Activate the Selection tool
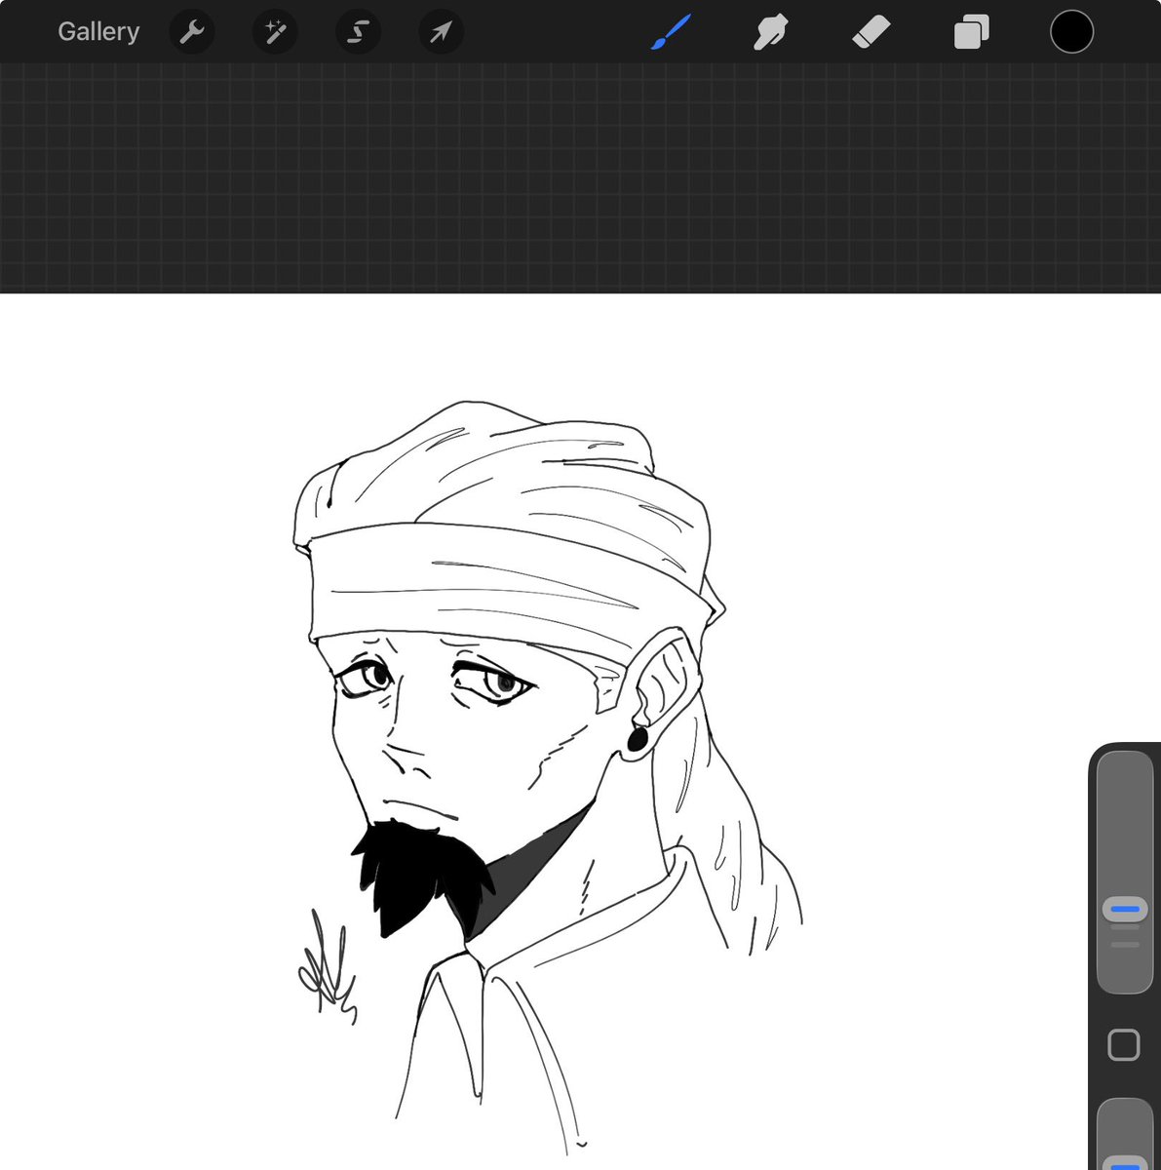 (x=358, y=32)
